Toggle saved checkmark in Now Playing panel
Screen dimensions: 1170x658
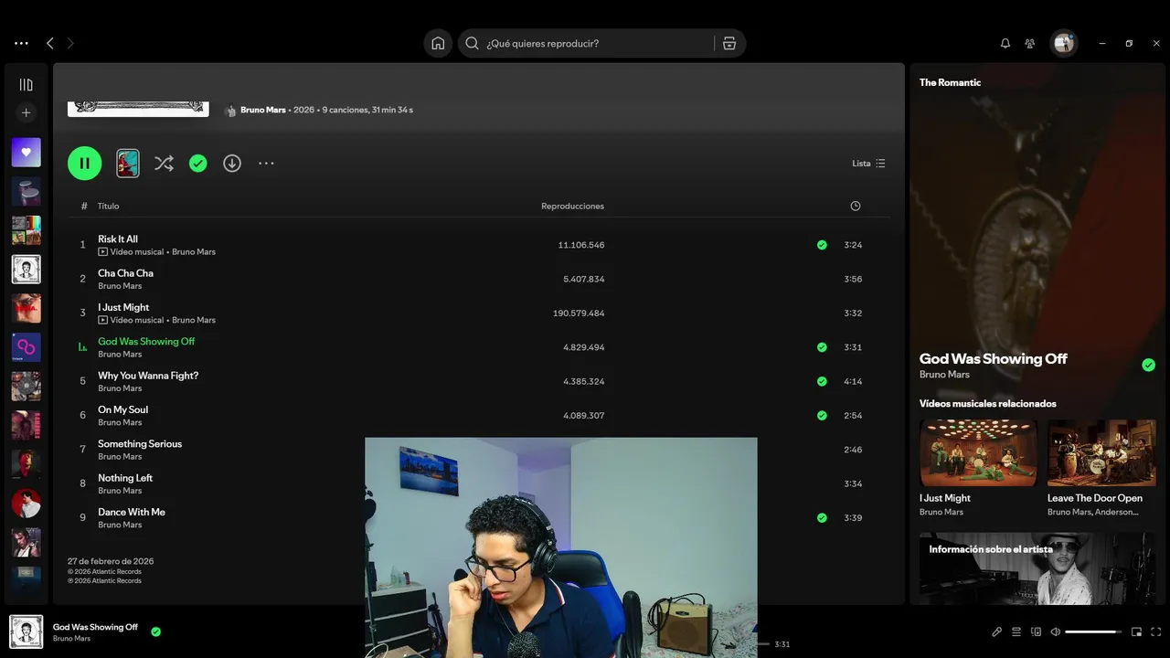pos(1149,366)
